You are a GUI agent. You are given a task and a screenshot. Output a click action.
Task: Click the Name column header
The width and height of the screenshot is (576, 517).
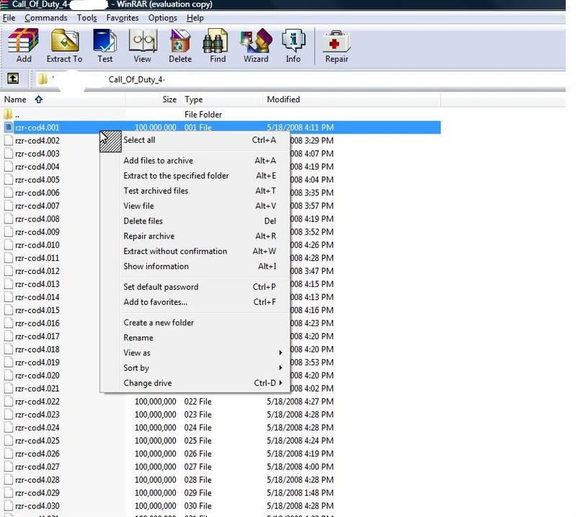coord(15,100)
